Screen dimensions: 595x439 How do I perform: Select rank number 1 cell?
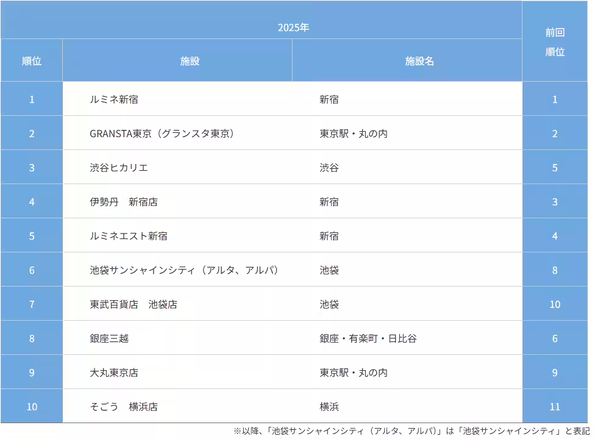pos(30,99)
